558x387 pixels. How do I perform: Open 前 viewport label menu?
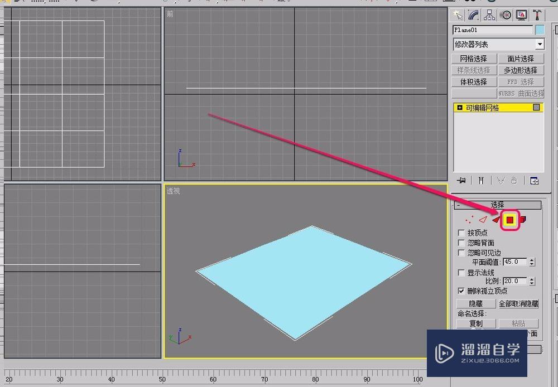[170, 14]
